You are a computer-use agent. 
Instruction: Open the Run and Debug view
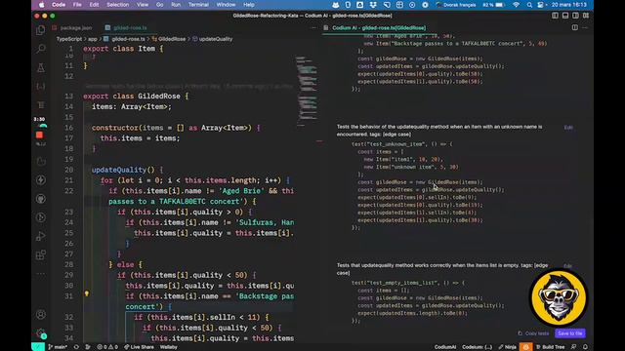pos(41,236)
